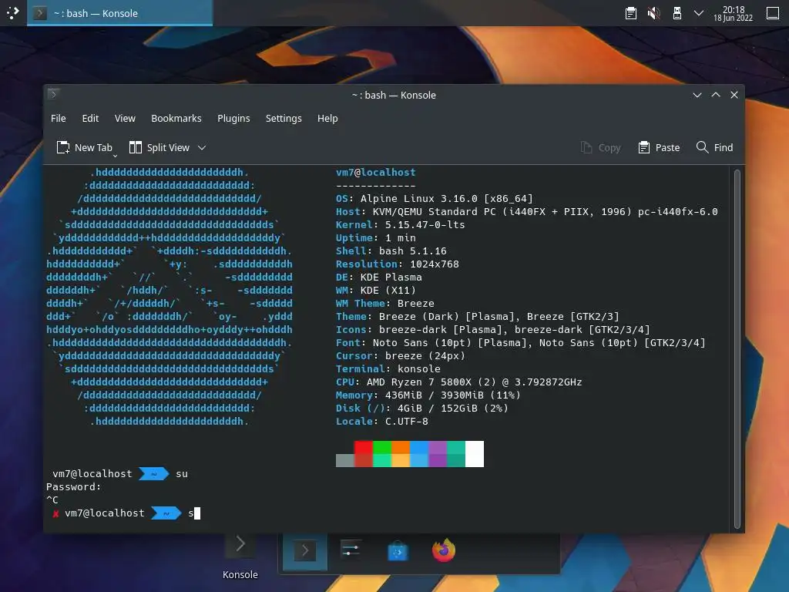Open the File menu
Image resolution: width=789 pixels, height=592 pixels.
tap(59, 118)
